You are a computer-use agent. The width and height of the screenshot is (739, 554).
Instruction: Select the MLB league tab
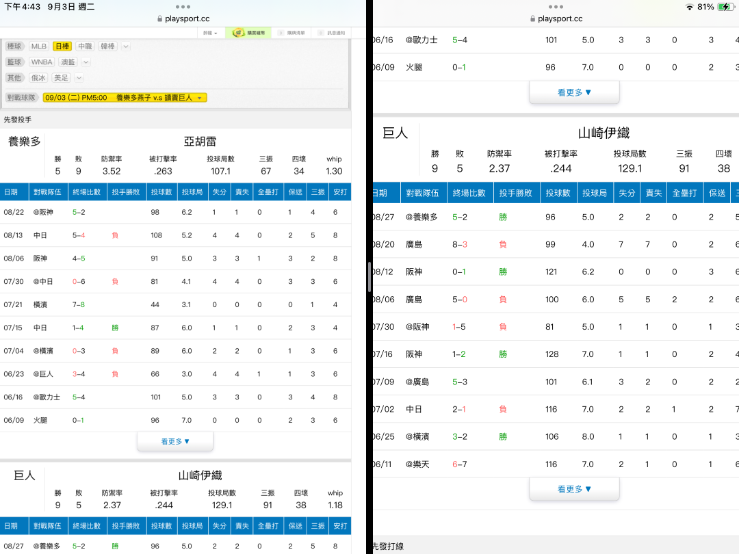pos(38,47)
